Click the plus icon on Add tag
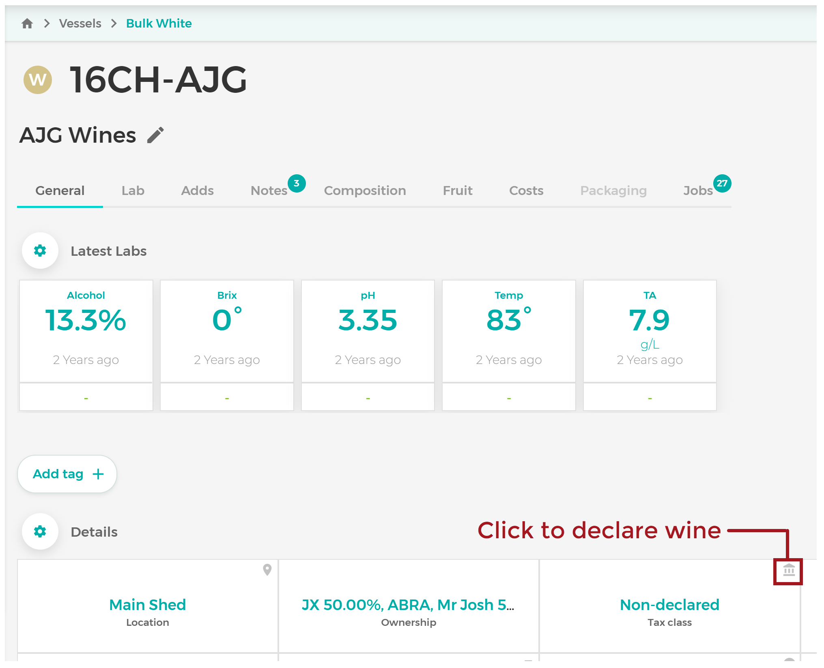The width and height of the screenshot is (824, 668). coord(98,474)
